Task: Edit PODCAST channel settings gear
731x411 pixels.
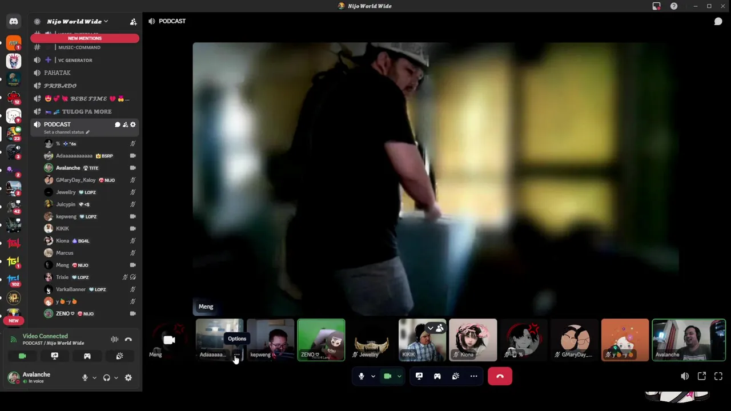Action: pos(133,124)
